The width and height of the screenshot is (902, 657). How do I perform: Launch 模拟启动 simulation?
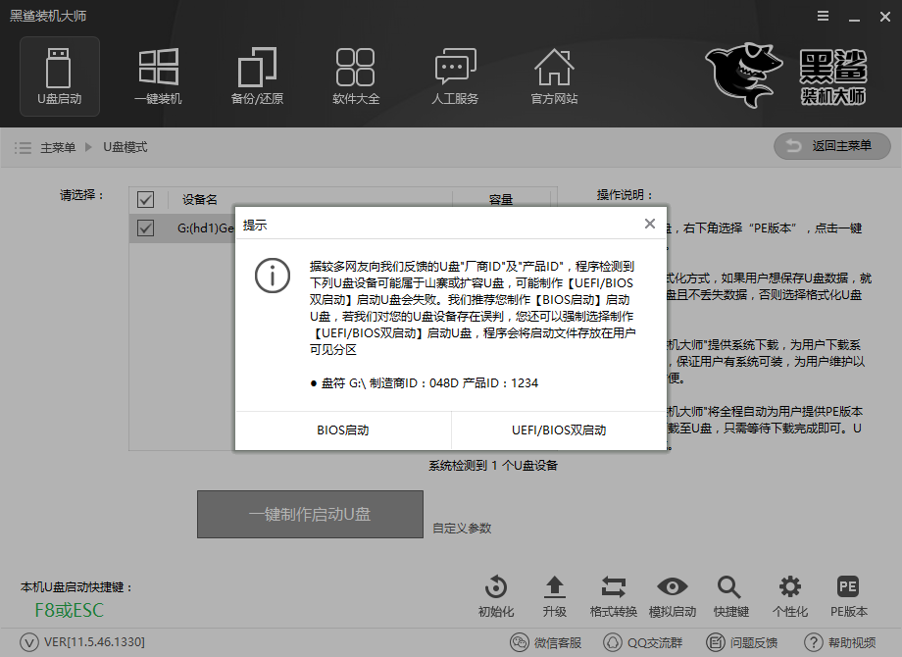point(672,595)
